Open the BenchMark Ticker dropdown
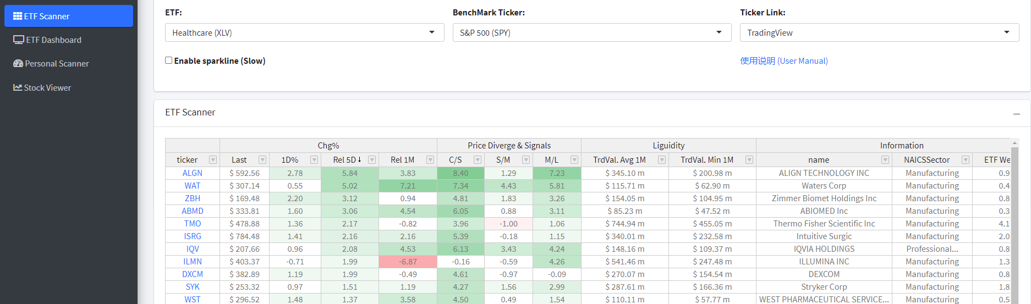This screenshot has width=1031, height=304. (x=592, y=32)
